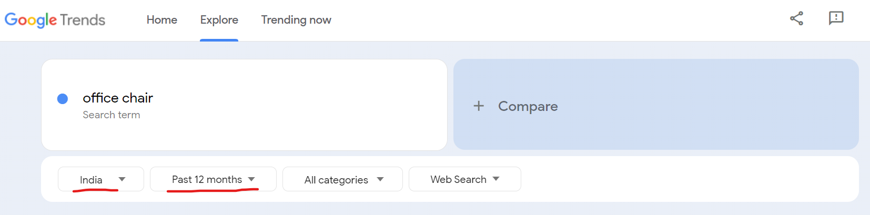The height and width of the screenshot is (215, 870).
Task: Click the arrow next to India
Action: coord(122,179)
